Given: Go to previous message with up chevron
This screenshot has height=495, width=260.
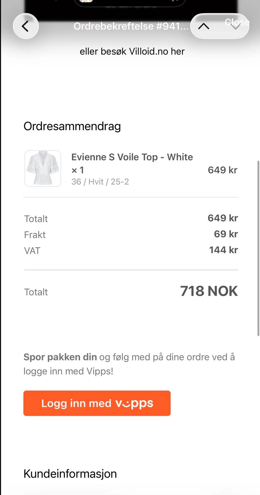Looking at the screenshot, I should pos(204,26).
